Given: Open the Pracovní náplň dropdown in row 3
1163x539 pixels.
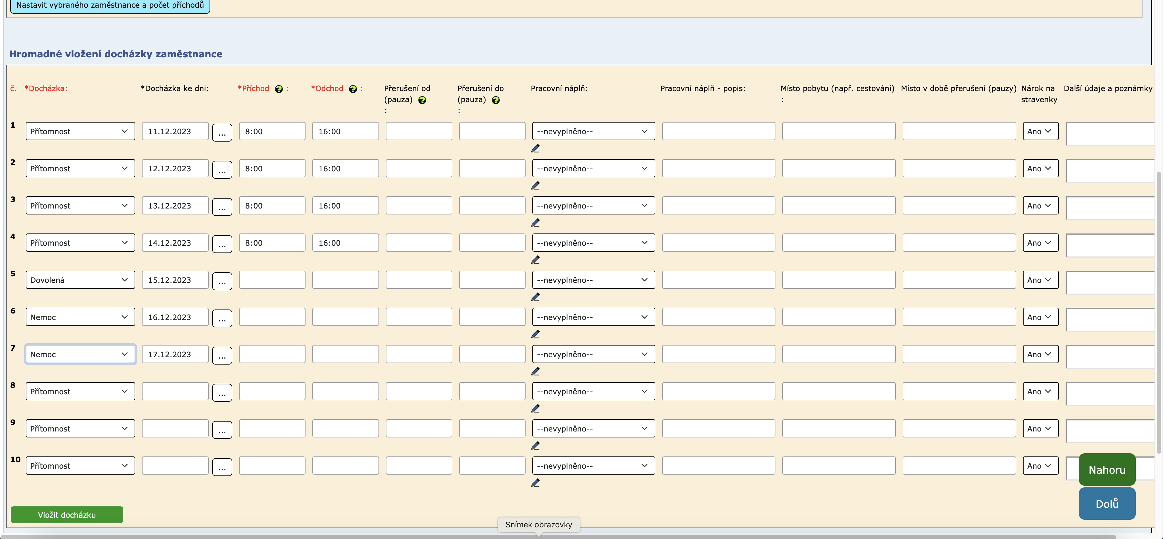Looking at the screenshot, I should point(593,206).
